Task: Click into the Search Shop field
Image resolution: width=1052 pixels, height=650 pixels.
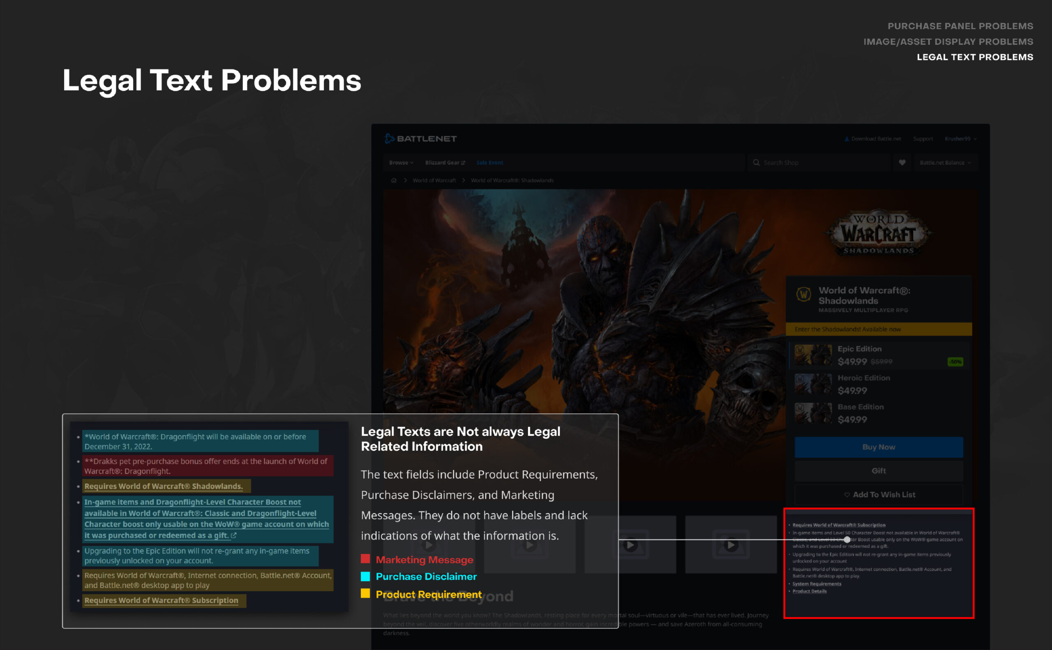Action: (819, 163)
